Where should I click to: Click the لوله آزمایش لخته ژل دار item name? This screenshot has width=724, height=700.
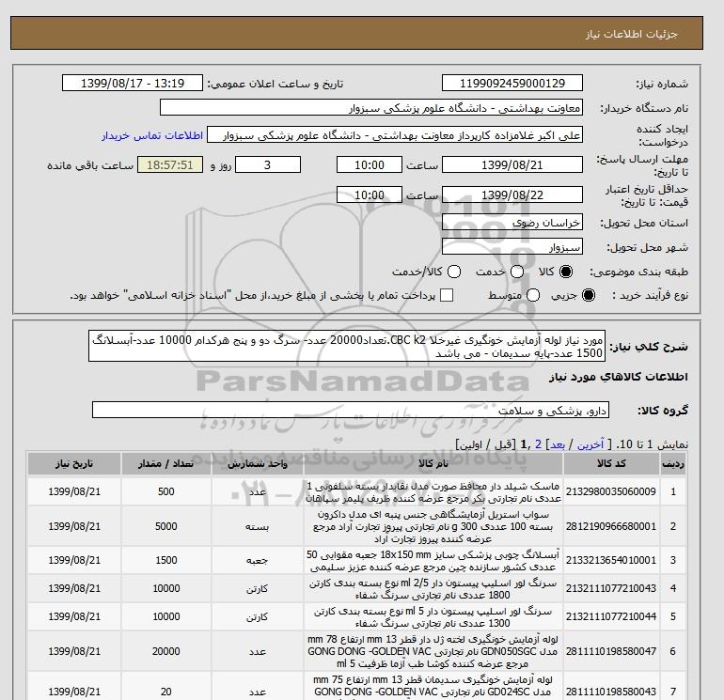tap(433, 651)
